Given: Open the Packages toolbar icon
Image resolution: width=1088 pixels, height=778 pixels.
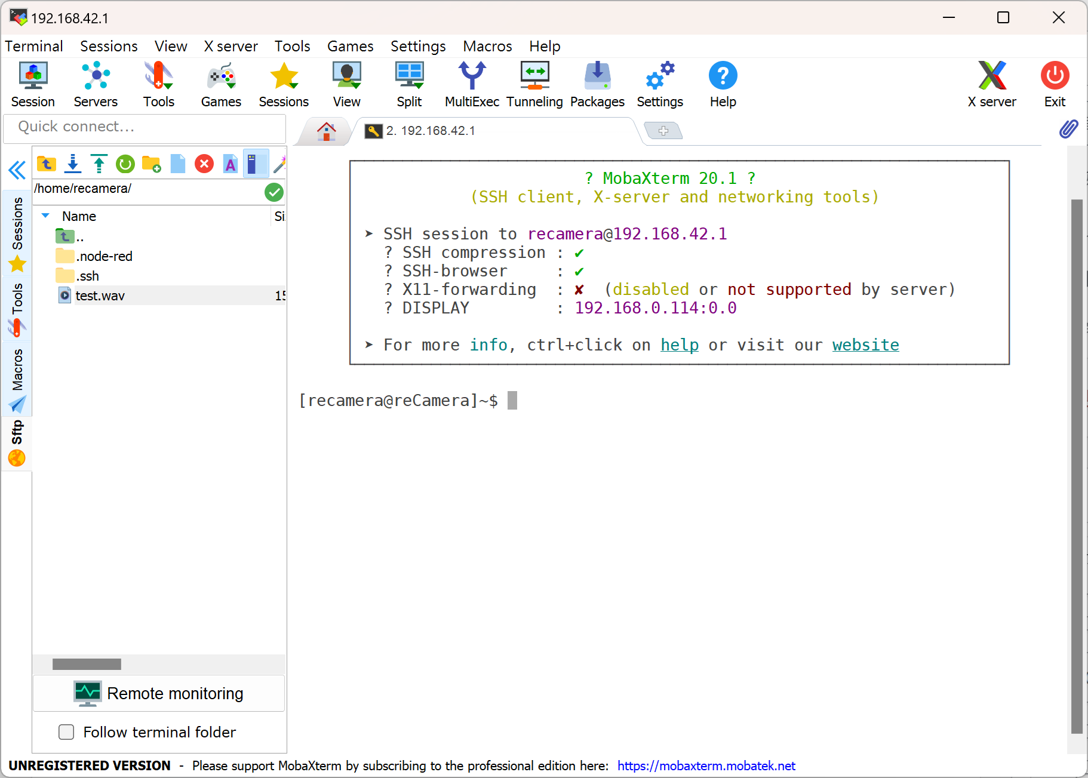Looking at the screenshot, I should (597, 84).
